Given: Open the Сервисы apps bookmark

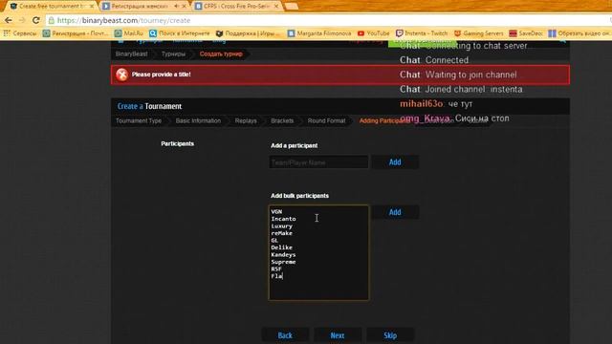Looking at the screenshot, I should (20, 33).
